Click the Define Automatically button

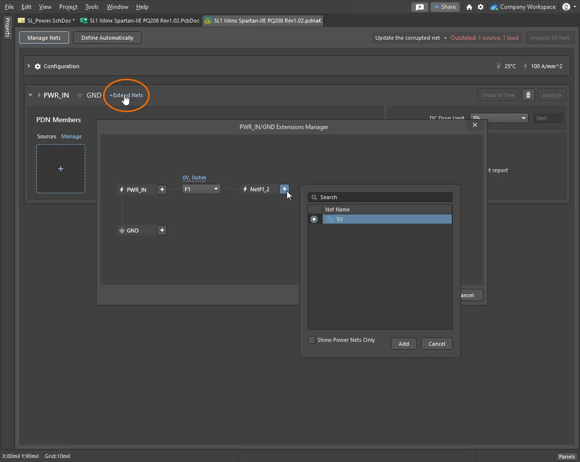pyautogui.click(x=107, y=38)
